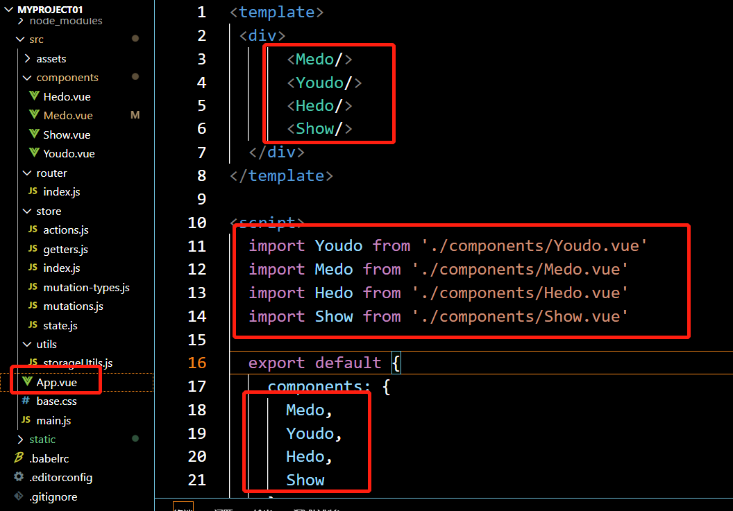
Task: Click the './components/Hedo.vue' import path
Action: [520, 293]
